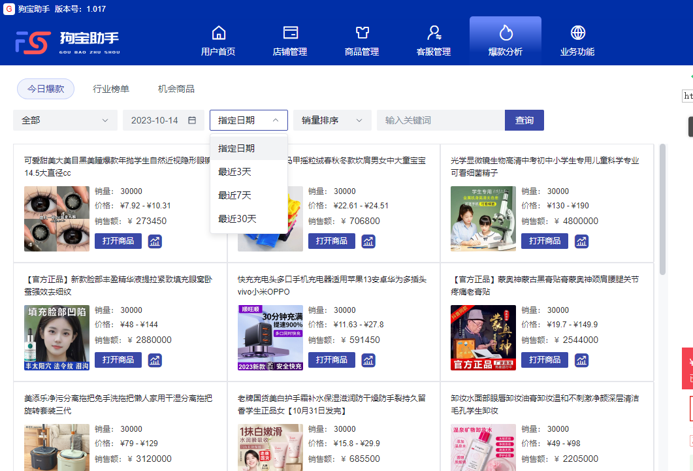Click the 狗宝助手 FS logo
Viewport: 693px width, 471px height.
tap(32, 43)
